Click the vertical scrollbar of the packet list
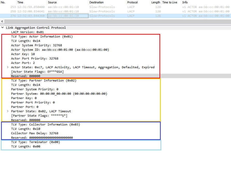This screenshot has width=231, height=171. (229, 11)
